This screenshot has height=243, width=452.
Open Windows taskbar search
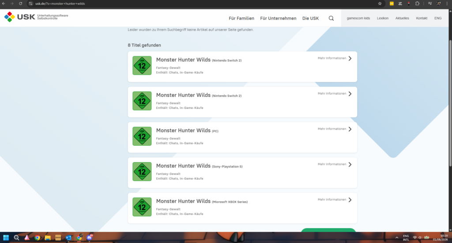pos(16,238)
